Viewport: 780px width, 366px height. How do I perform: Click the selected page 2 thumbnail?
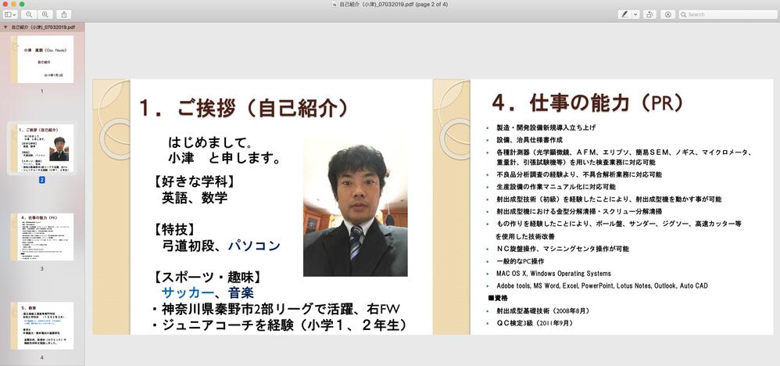pos(42,148)
